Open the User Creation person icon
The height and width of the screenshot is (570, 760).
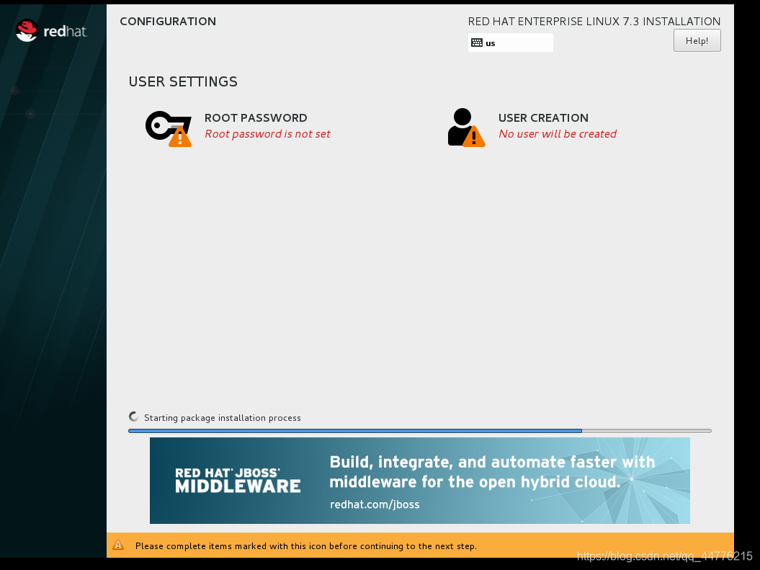[466, 128]
